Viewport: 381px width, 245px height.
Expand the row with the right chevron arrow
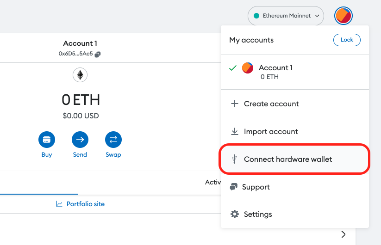(x=343, y=234)
